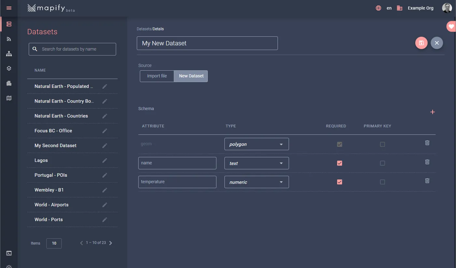Click the NAME column header
Screen dimensions: 456x268
pos(40,70)
